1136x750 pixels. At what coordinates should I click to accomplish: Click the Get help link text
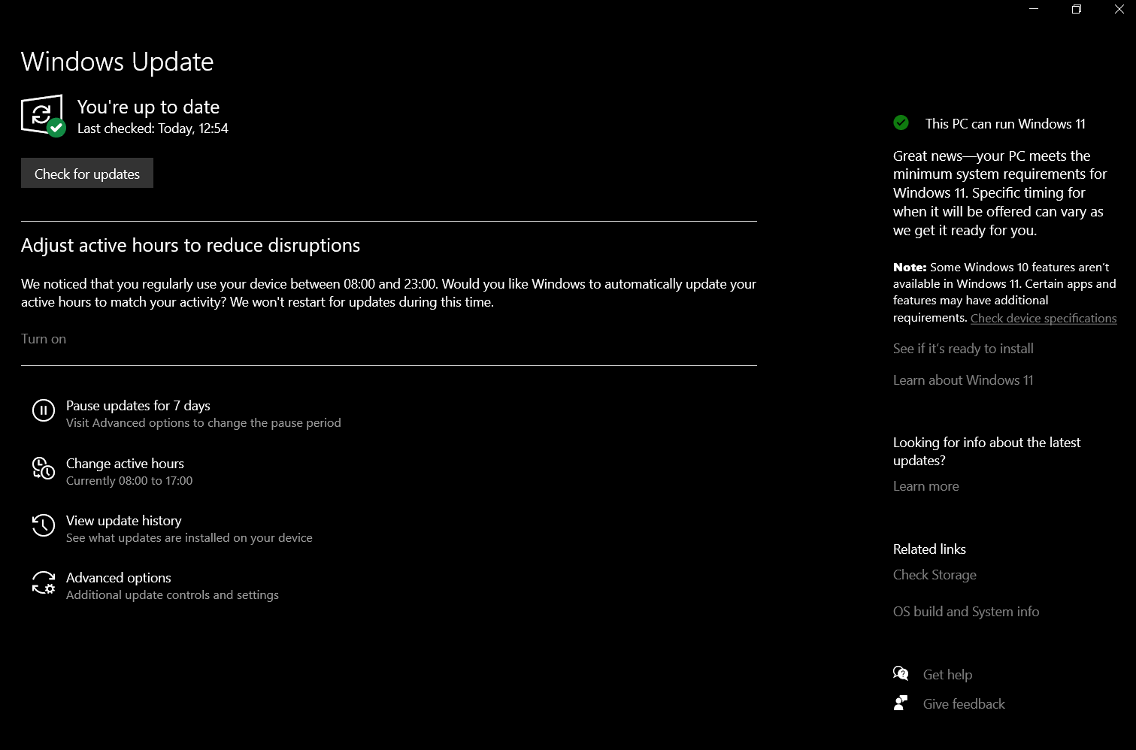pos(947,675)
